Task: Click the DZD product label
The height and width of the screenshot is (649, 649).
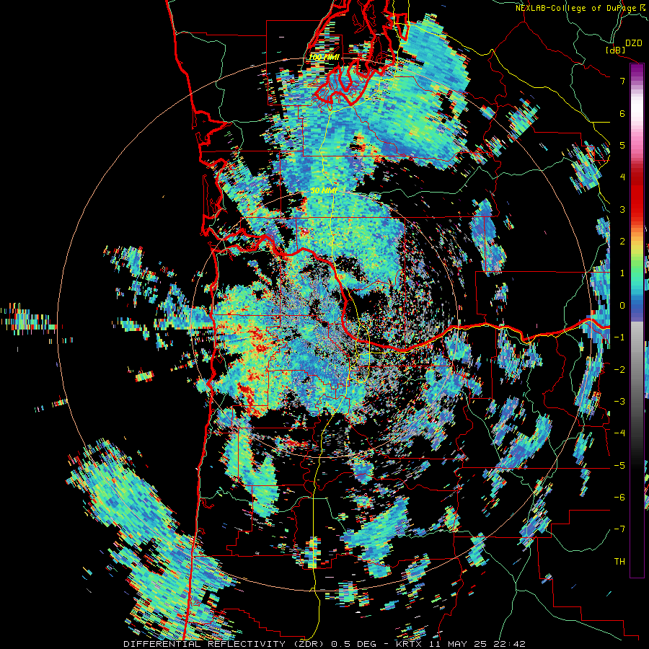Action: coord(633,43)
